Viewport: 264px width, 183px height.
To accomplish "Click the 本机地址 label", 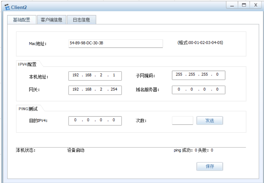I will click(38, 77).
